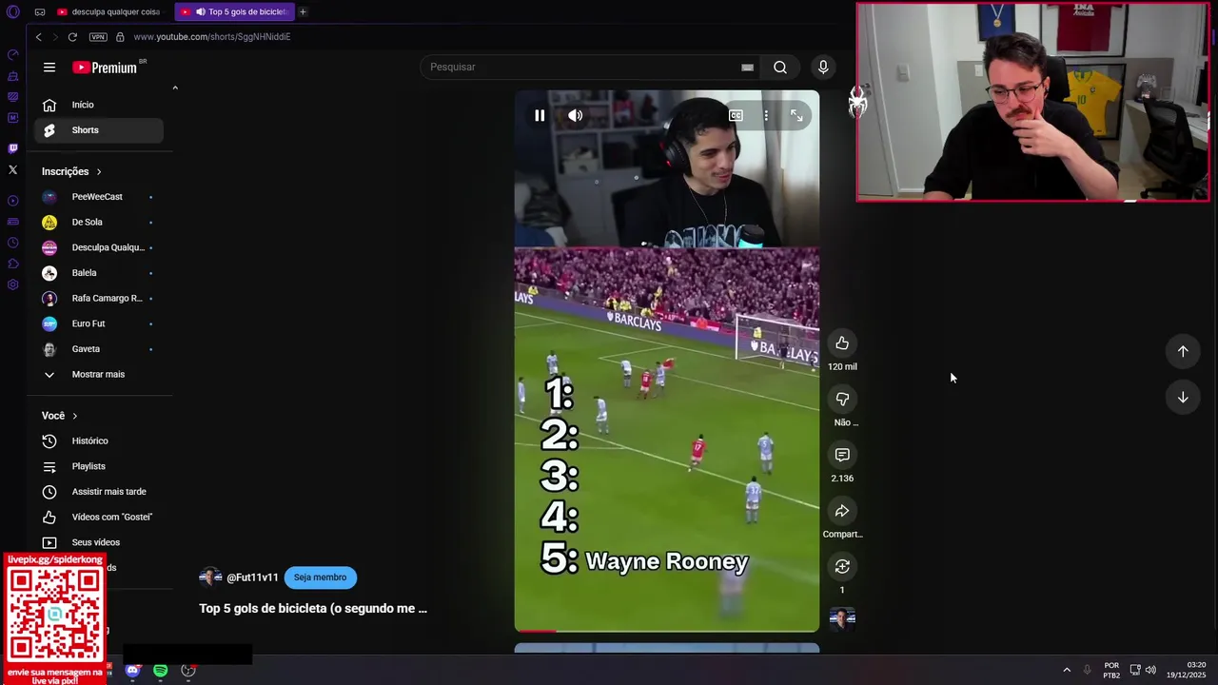Start voice search with the microphone
The height and width of the screenshot is (685, 1218).
pos(823,67)
